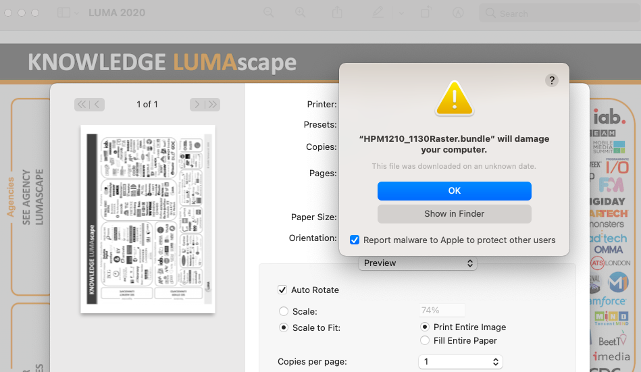Click the Markup pen toolbar icon
The width and height of the screenshot is (641, 372).
(x=378, y=13)
